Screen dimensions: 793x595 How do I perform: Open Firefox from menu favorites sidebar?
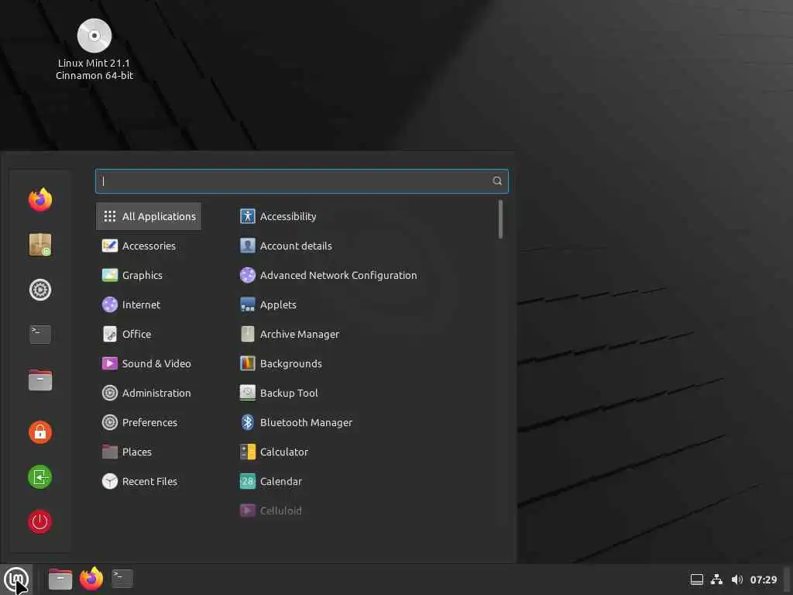click(x=40, y=199)
